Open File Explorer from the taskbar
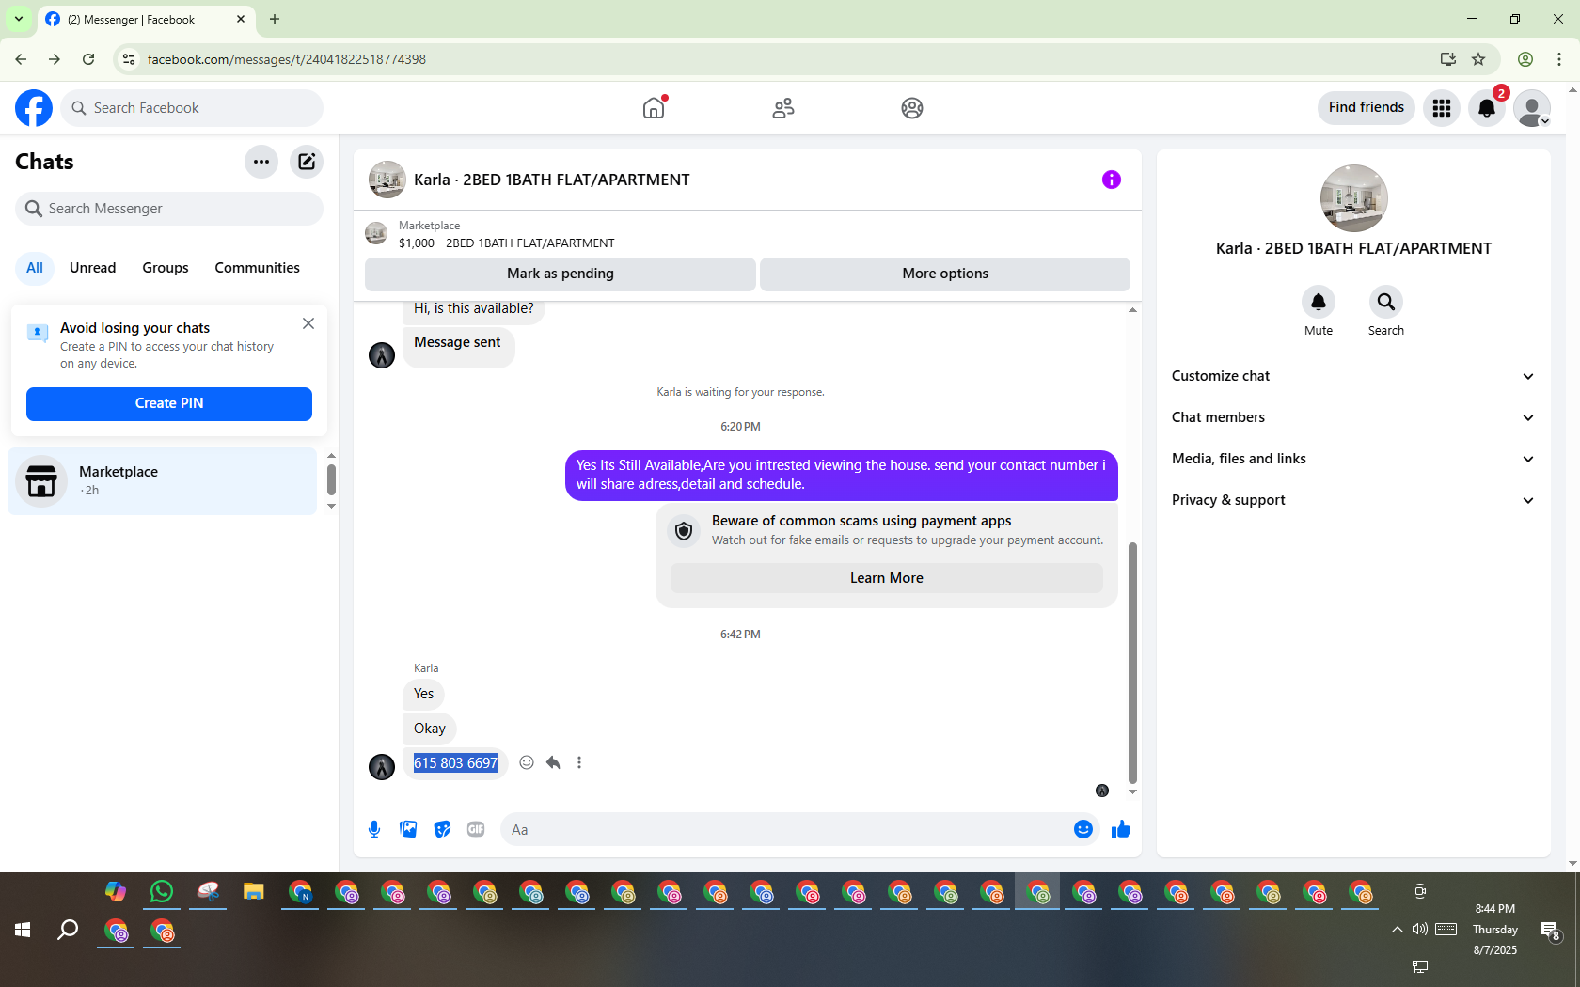The height and width of the screenshot is (987, 1580). 254,891
